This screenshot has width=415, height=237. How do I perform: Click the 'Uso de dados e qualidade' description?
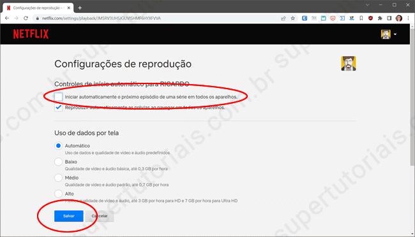pos(117,153)
